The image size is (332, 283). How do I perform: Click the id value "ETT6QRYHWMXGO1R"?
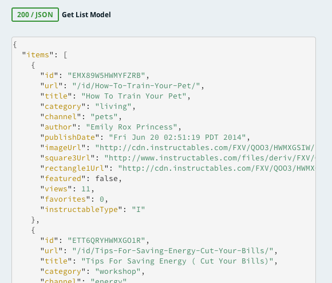point(106,241)
